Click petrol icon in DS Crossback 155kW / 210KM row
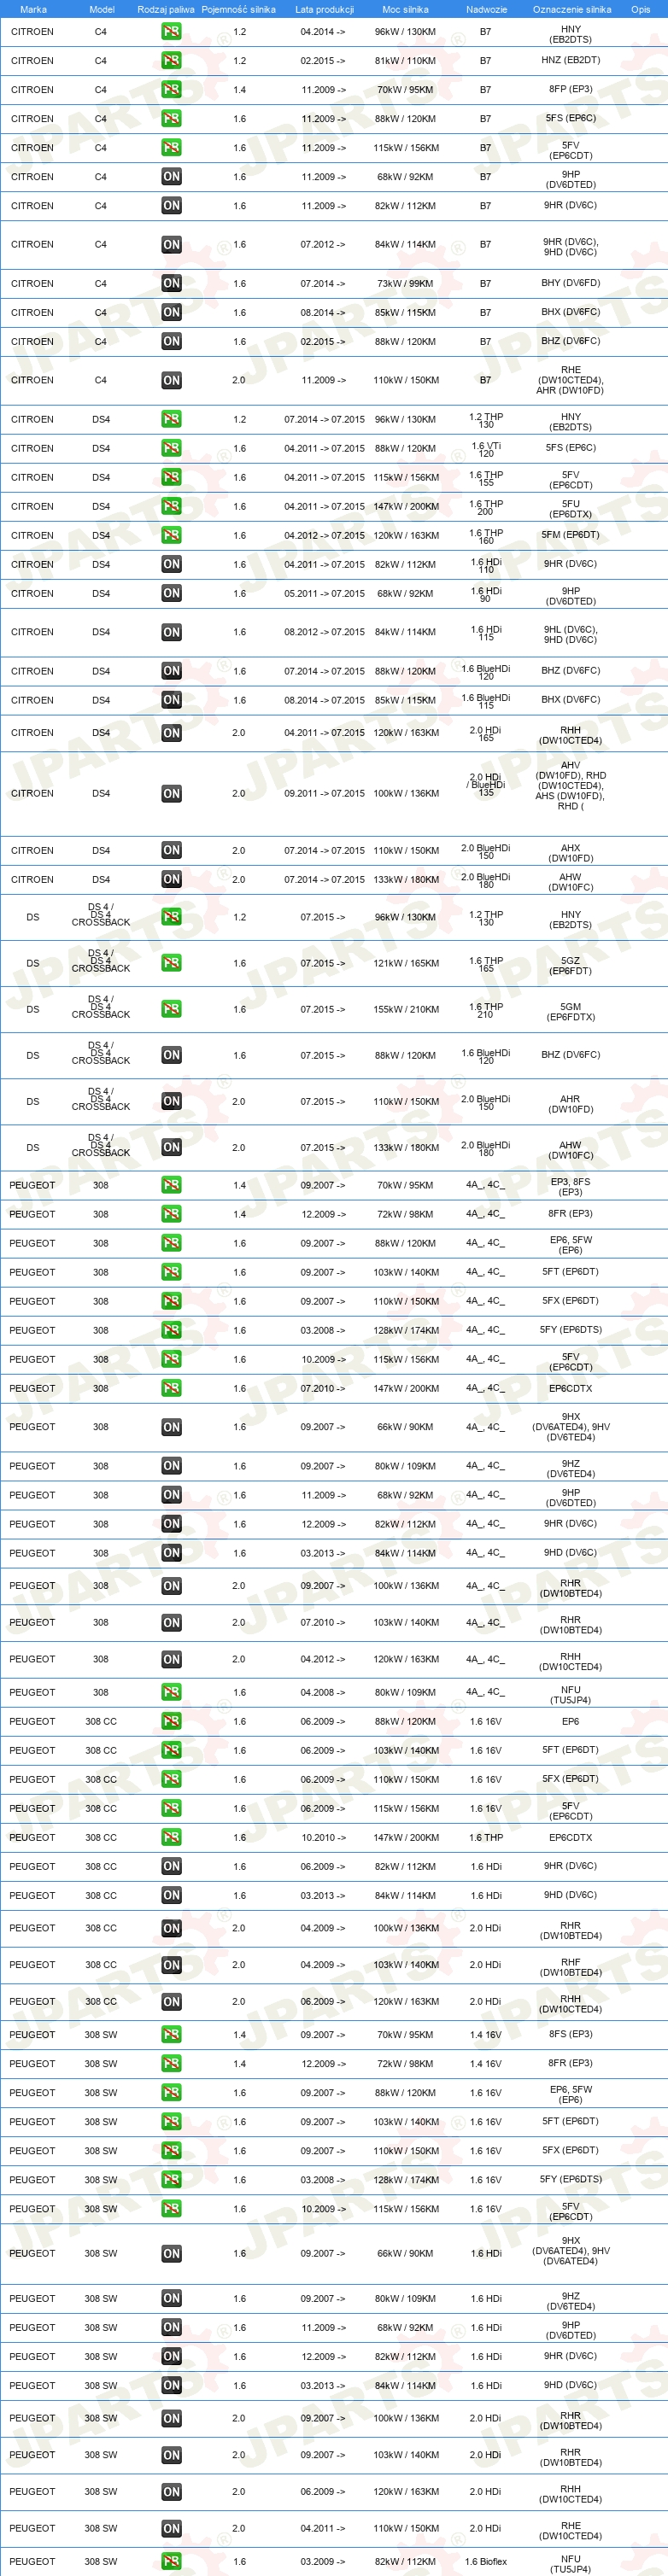The width and height of the screenshot is (668, 2576). pos(171,1009)
